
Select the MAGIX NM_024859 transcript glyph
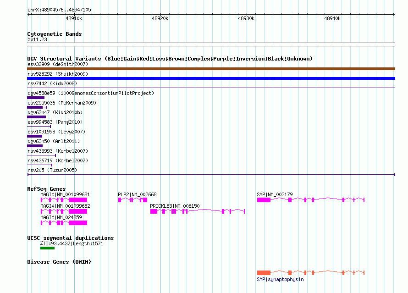click(64, 223)
